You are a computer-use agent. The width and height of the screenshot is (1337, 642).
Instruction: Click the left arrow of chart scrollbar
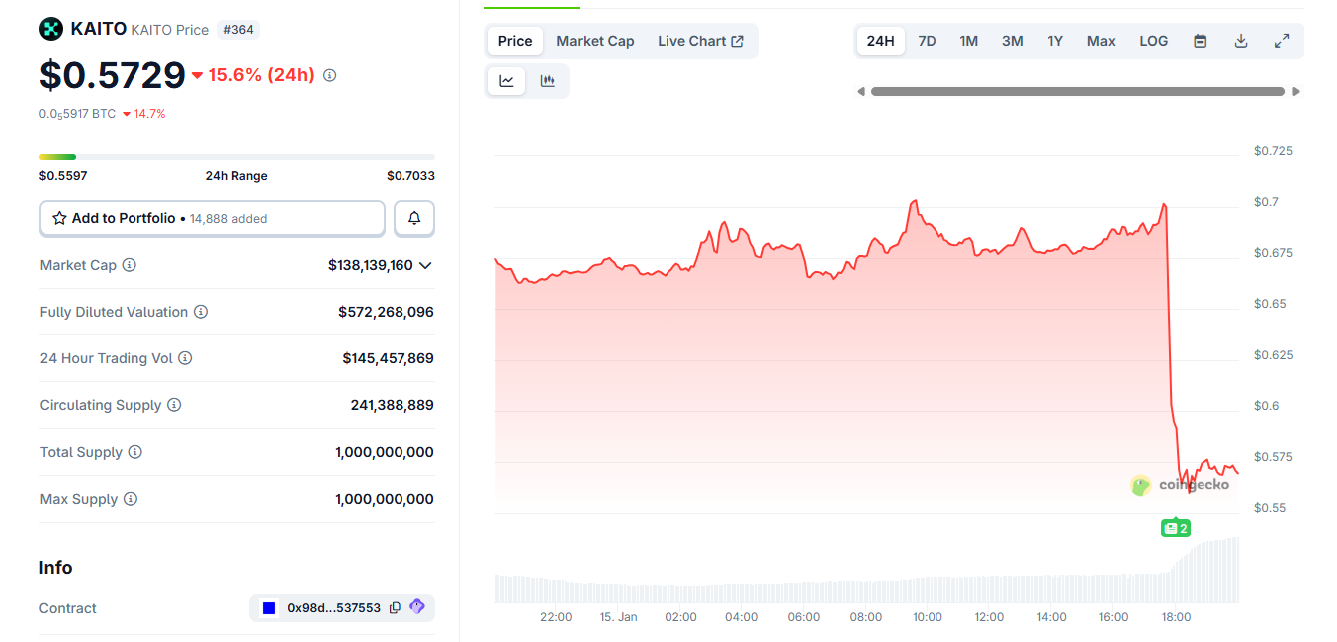pyautogui.click(x=861, y=91)
